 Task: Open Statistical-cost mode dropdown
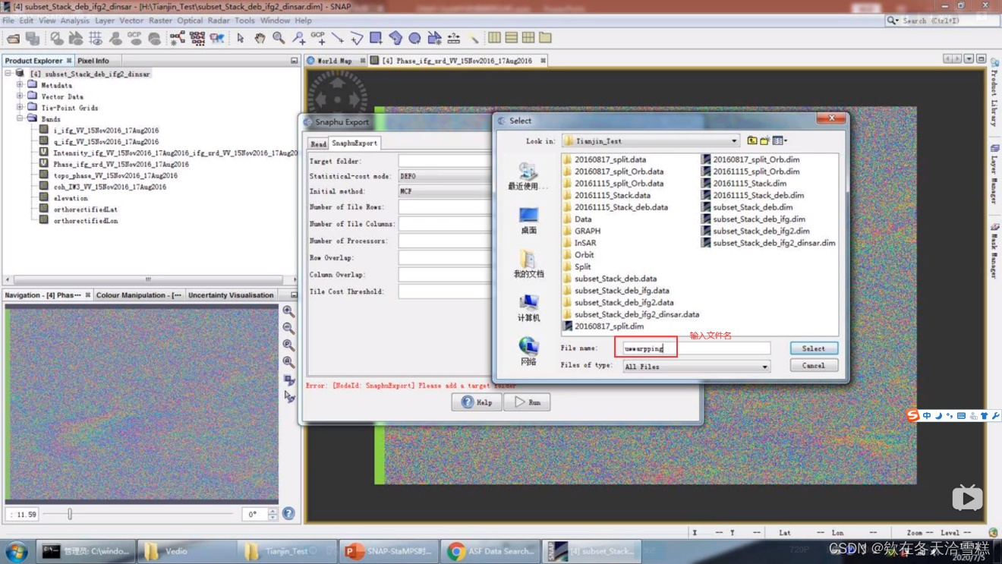(x=445, y=176)
